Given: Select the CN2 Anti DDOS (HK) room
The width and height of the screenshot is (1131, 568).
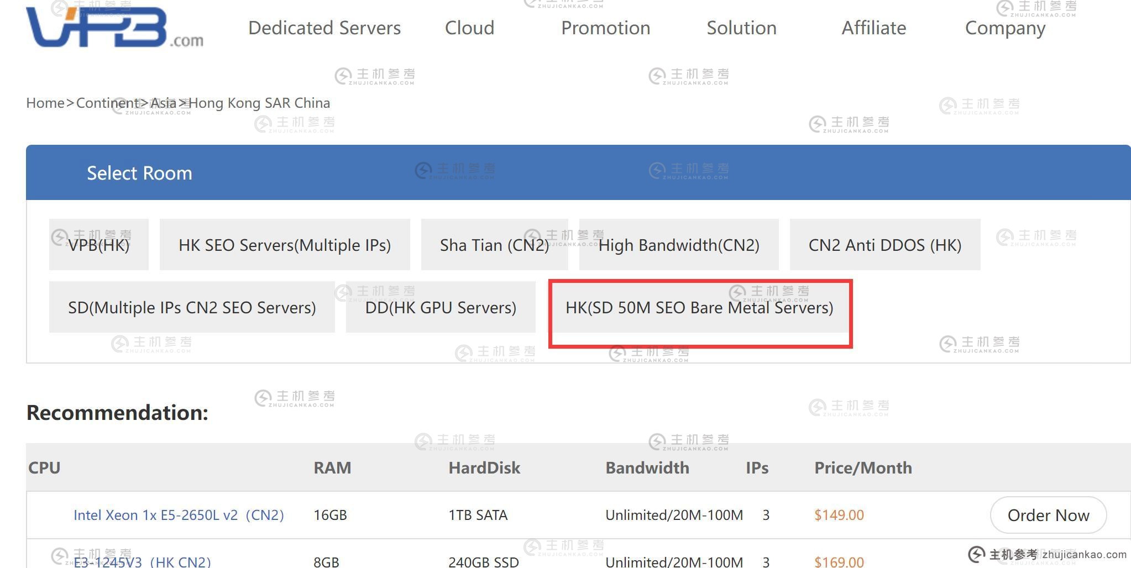Looking at the screenshot, I should [885, 245].
